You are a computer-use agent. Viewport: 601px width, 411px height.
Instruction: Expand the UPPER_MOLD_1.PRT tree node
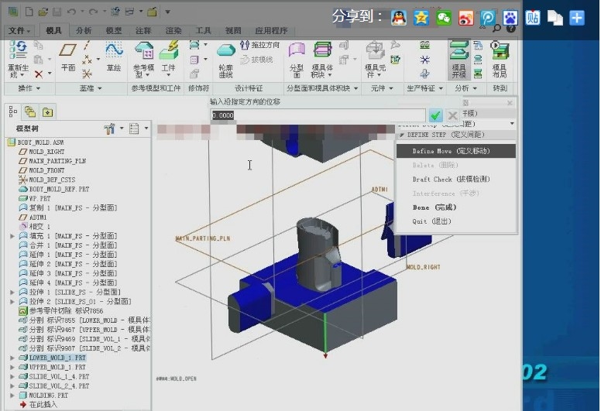12,367
